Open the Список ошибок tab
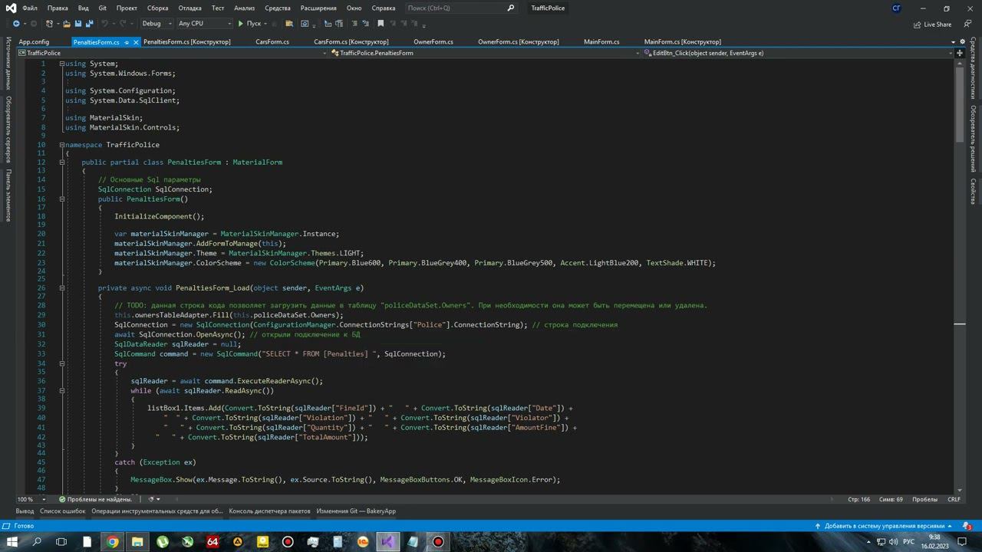 click(x=63, y=511)
